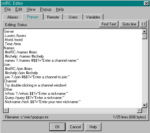Click the '.#mIRC:/names #mirc' line

(x=20, y=52)
